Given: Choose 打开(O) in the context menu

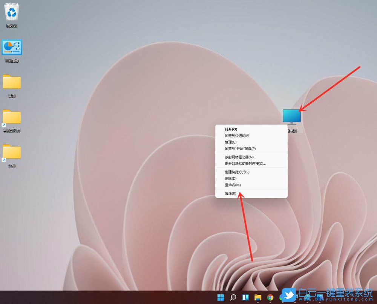Looking at the screenshot, I should [231, 129].
